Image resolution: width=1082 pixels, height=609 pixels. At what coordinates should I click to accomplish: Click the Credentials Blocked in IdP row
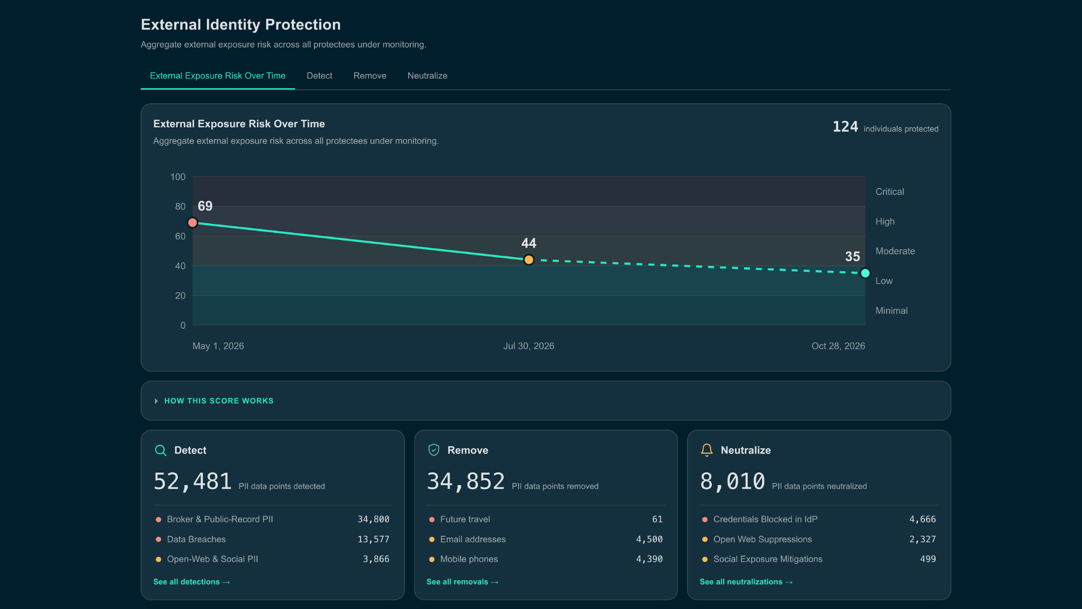pyautogui.click(x=819, y=519)
